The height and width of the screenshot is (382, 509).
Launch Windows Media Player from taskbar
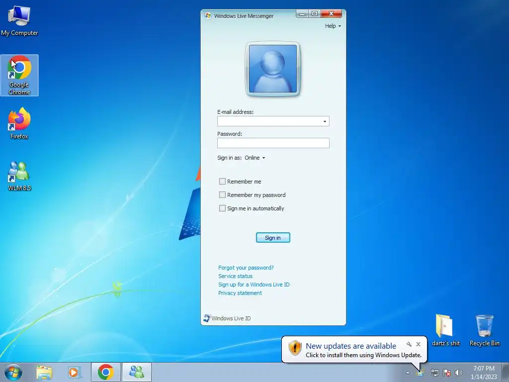[75, 372]
